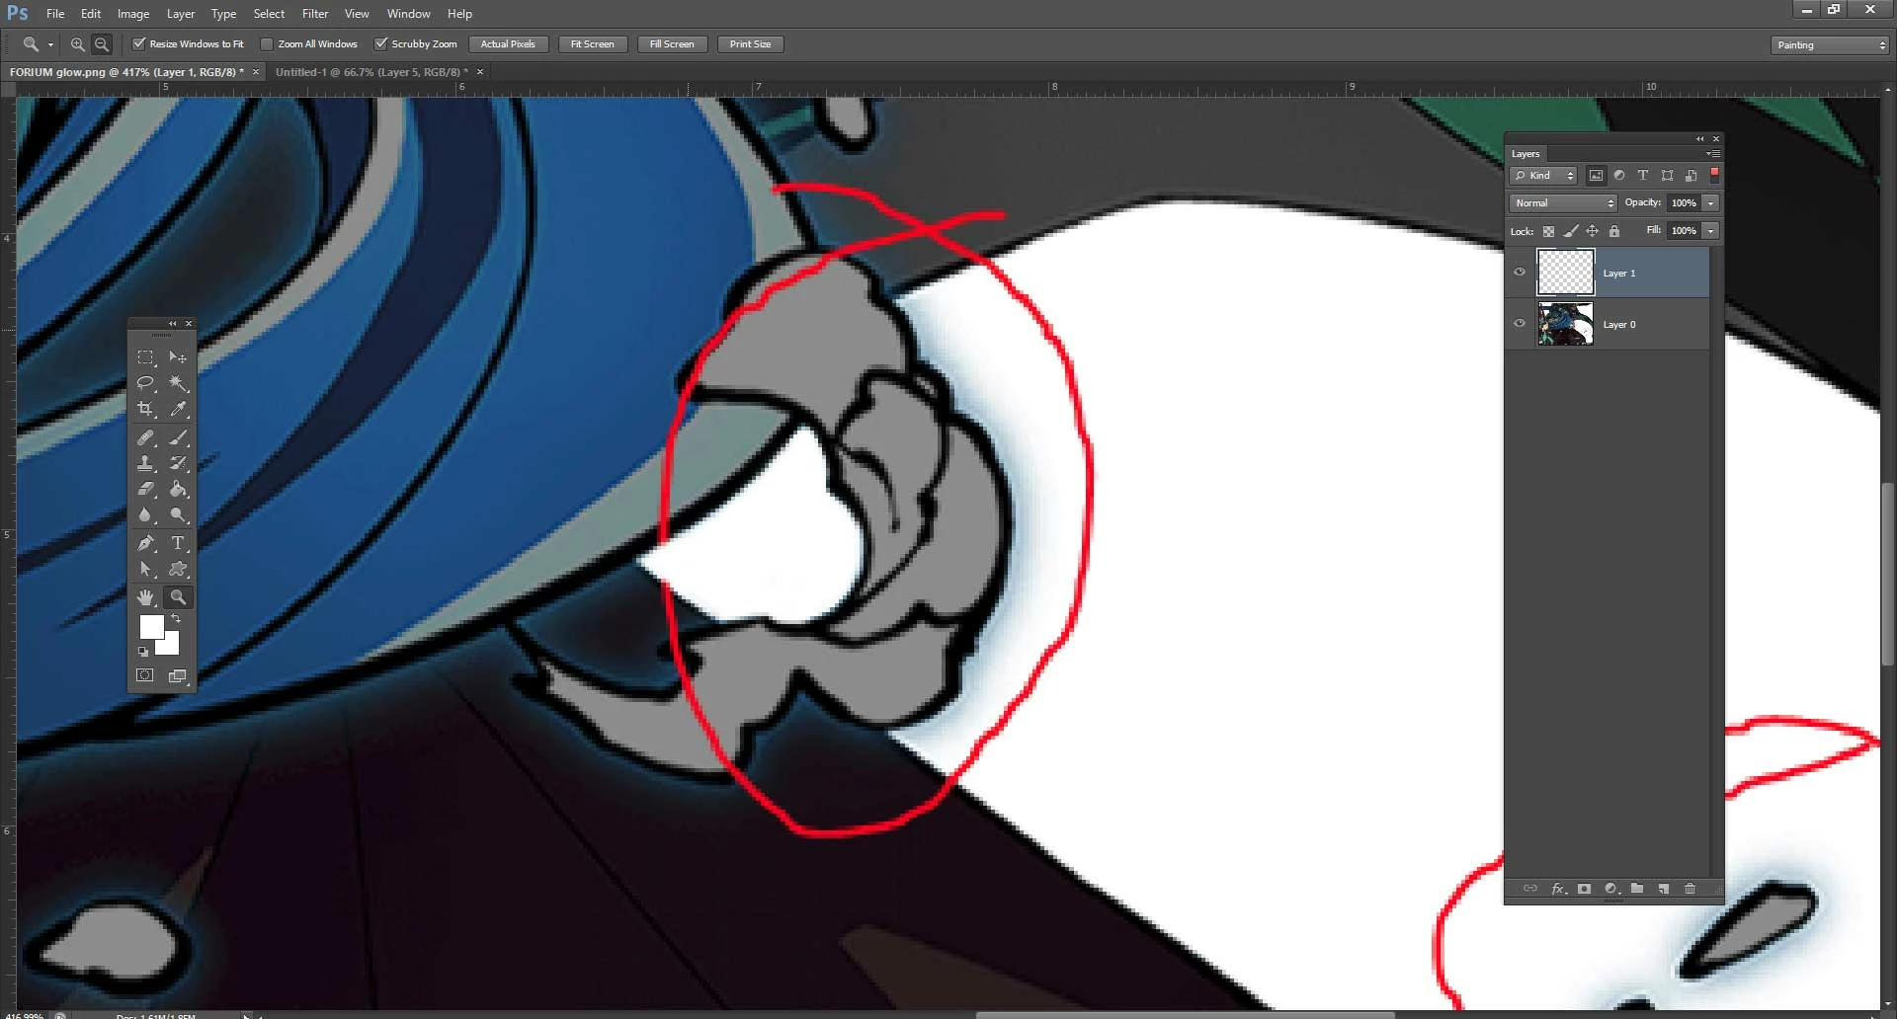Change screen mode from toolbox
This screenshot has width=1897, height=1019.
pos(178,675)
